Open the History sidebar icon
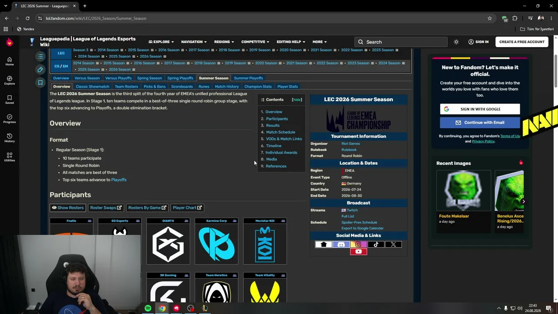 tap(10, 138)
